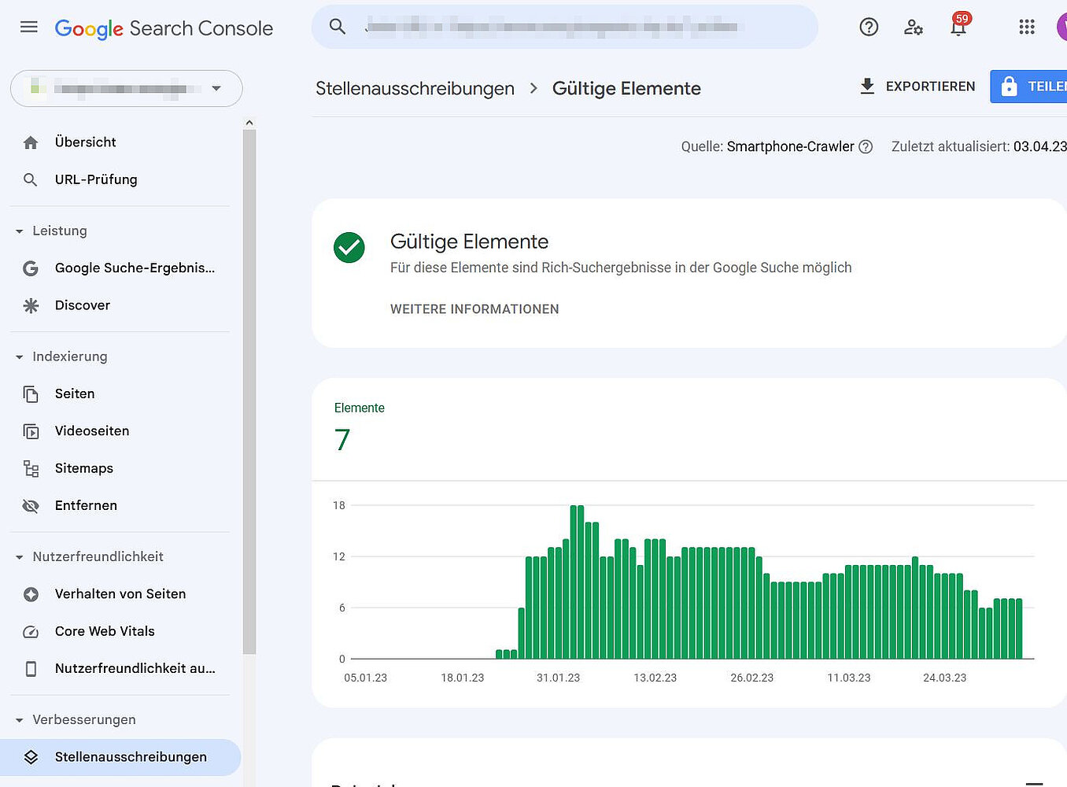Collapse the Leistung section

coord(20,231)
